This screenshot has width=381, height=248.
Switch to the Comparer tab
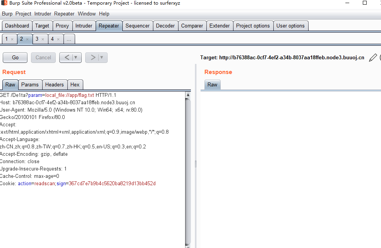[192, 26]
